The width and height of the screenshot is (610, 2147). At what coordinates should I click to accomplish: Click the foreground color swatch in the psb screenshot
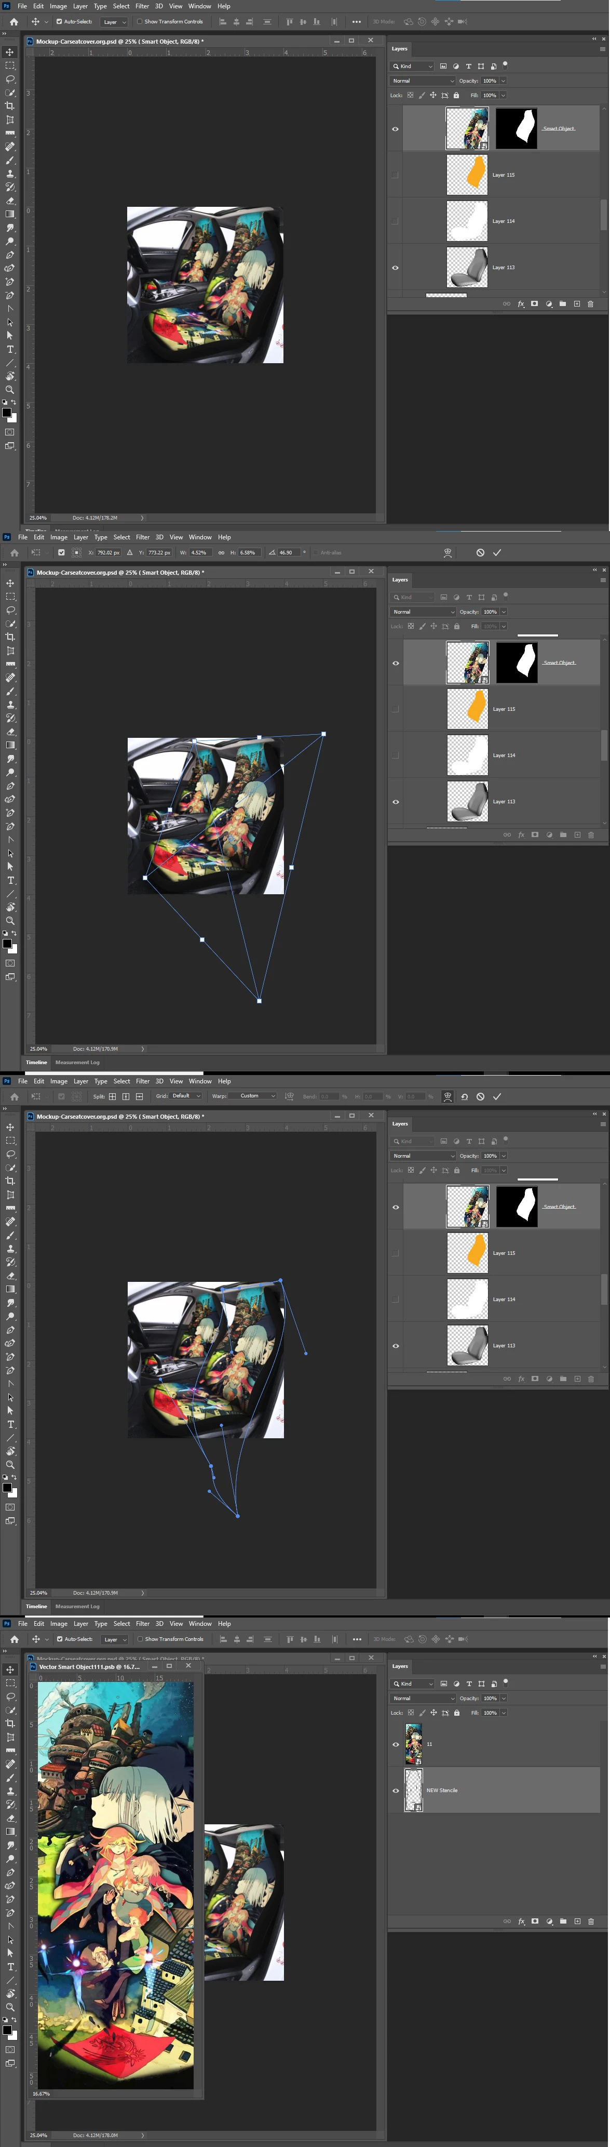(x=6, y=2030)
